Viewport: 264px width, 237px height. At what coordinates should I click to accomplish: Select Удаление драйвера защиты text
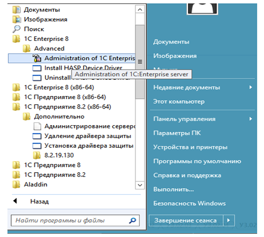point(88,136)
